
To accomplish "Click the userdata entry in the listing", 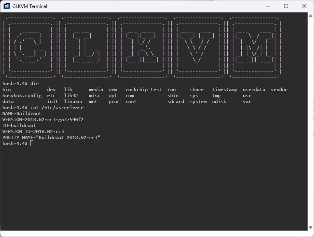I will (254, 90).
